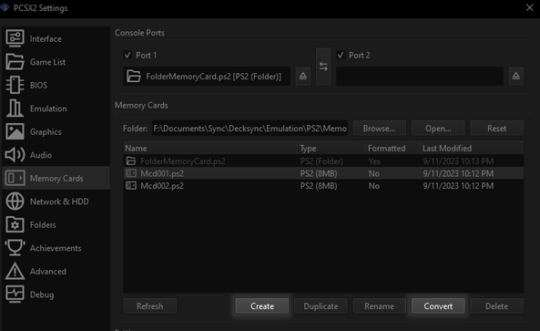
Task: Open the Debug monitor icon
Action: [15, 295]
